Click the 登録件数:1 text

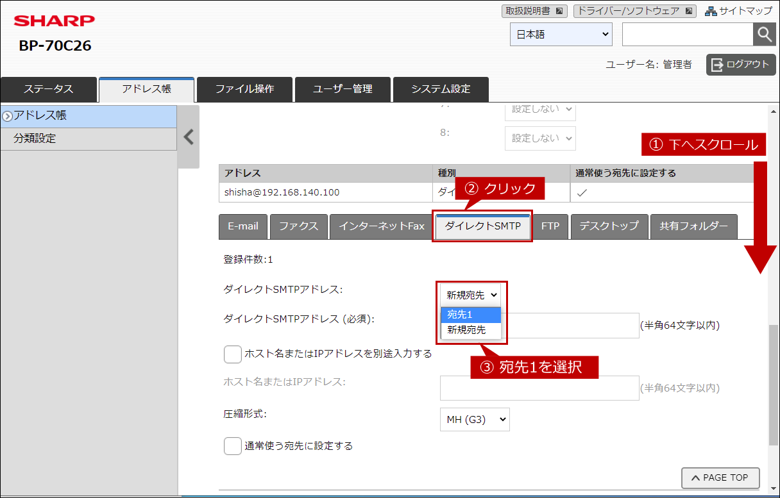[248, 260]
